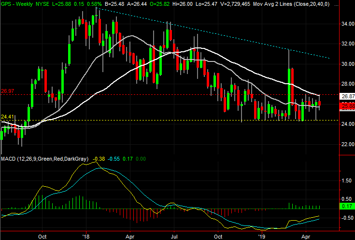The height and width of the screenshot is (240, 355).
Task: Click the GPS - Weekly symbol title
Action: point(18,3)
